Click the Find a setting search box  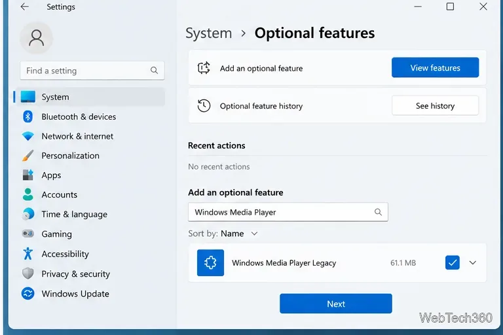coord(92,71)
